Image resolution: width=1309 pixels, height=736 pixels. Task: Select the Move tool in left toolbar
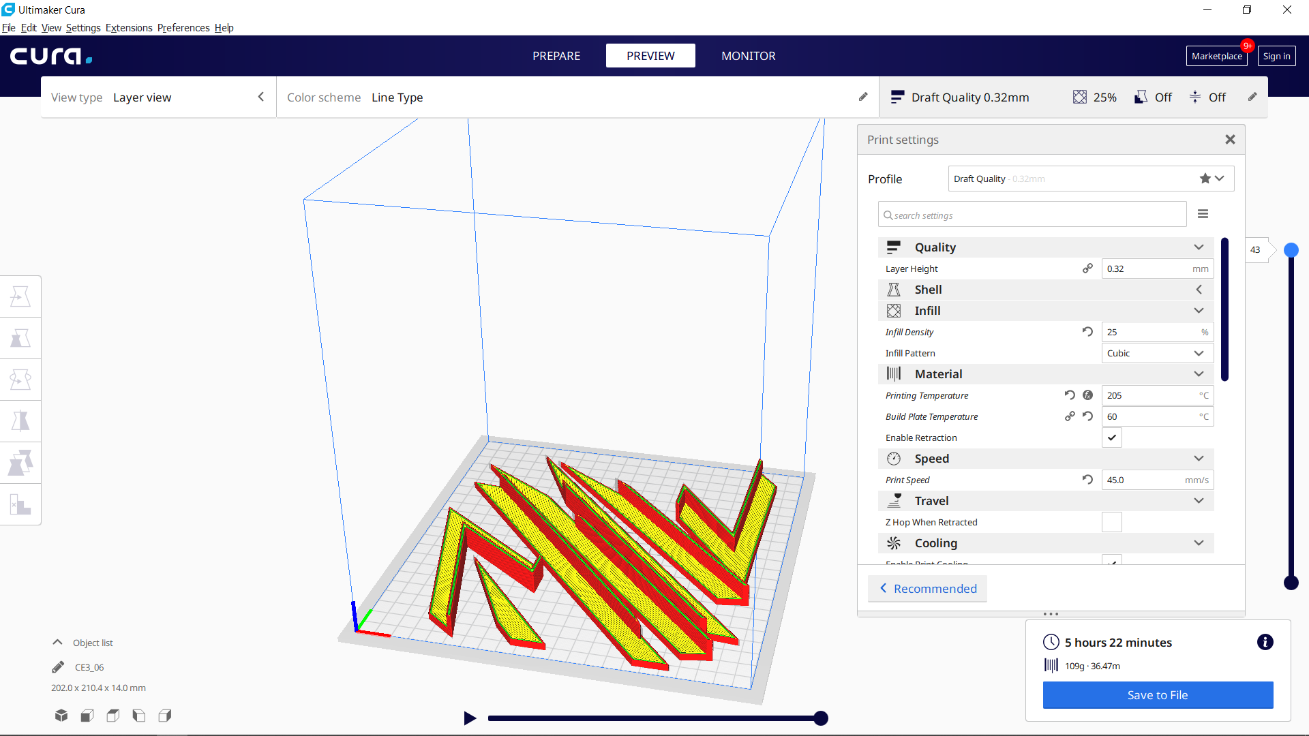[20, 296]
